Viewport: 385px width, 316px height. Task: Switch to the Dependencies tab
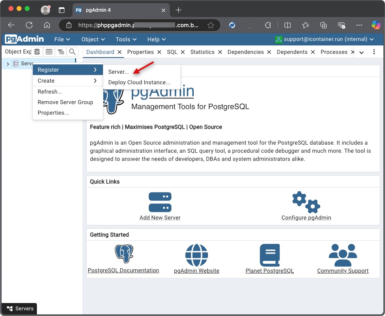point(246,52)
